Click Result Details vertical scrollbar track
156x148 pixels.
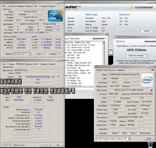(x=103, y=65)
